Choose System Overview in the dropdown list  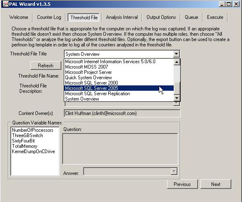[119, 99]
